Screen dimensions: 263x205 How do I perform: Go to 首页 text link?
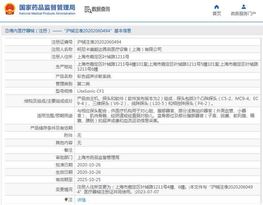pos(217,14)
